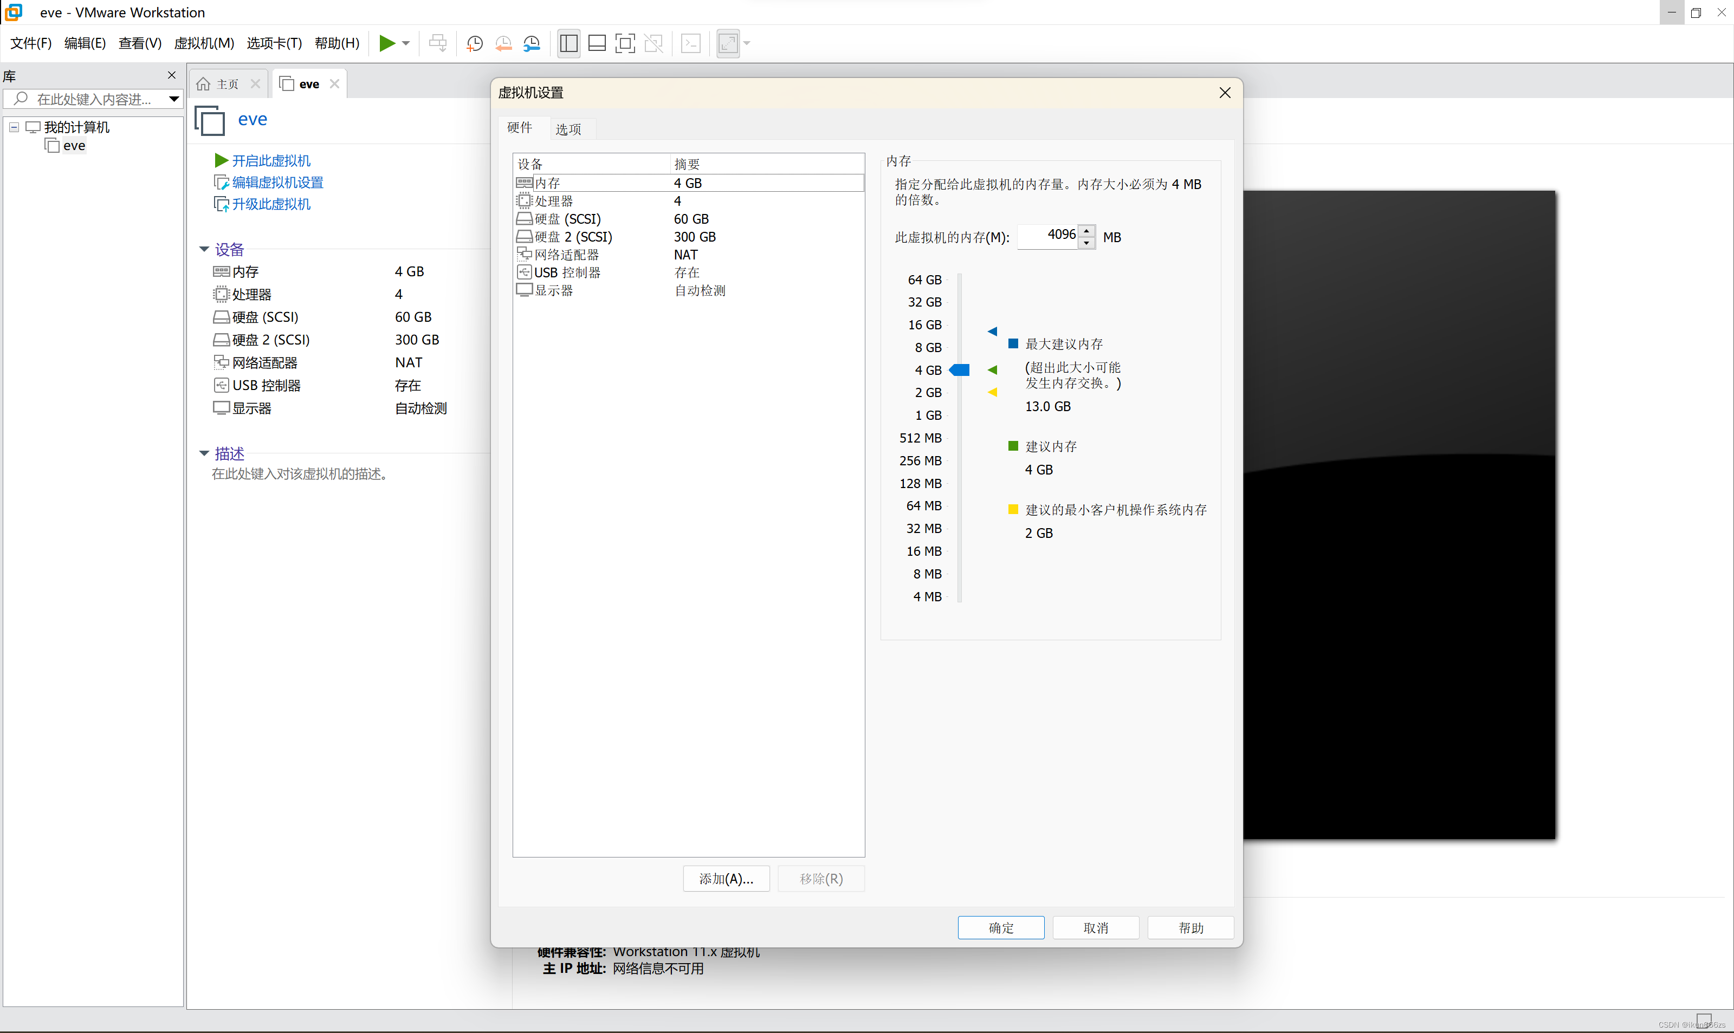
Task: Open power options dropdown arrow
Action: pos(406,43)
